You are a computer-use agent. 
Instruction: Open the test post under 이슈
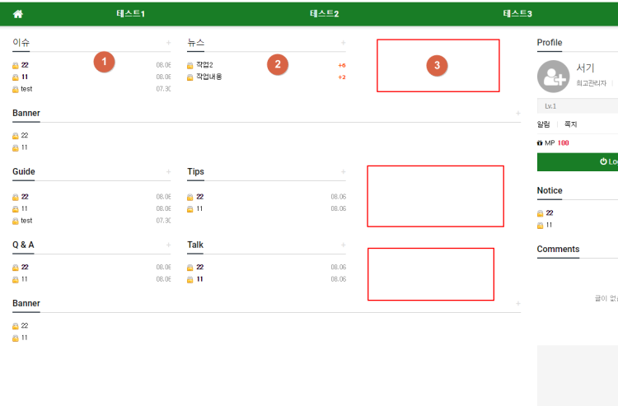(26, 89)
